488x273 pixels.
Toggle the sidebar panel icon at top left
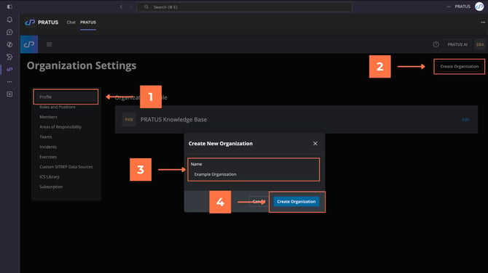[x=9, y=7]
